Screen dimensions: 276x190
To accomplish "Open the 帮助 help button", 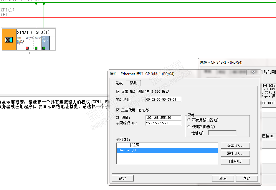I will tap(247, 179).
